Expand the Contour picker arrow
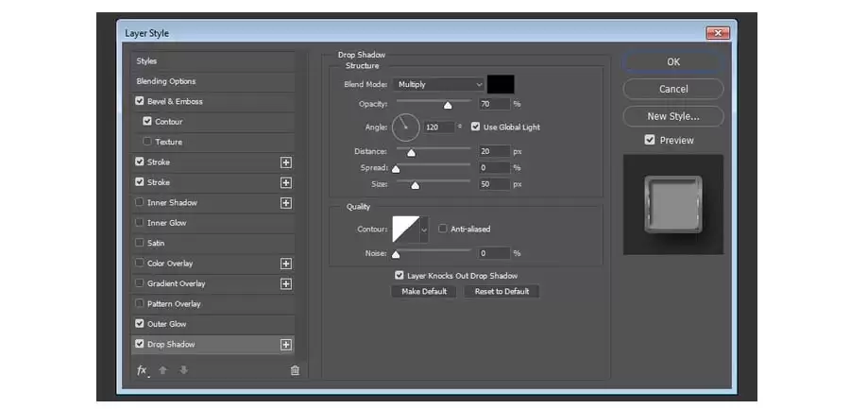The image size is (850, 409). pos(424,230)
